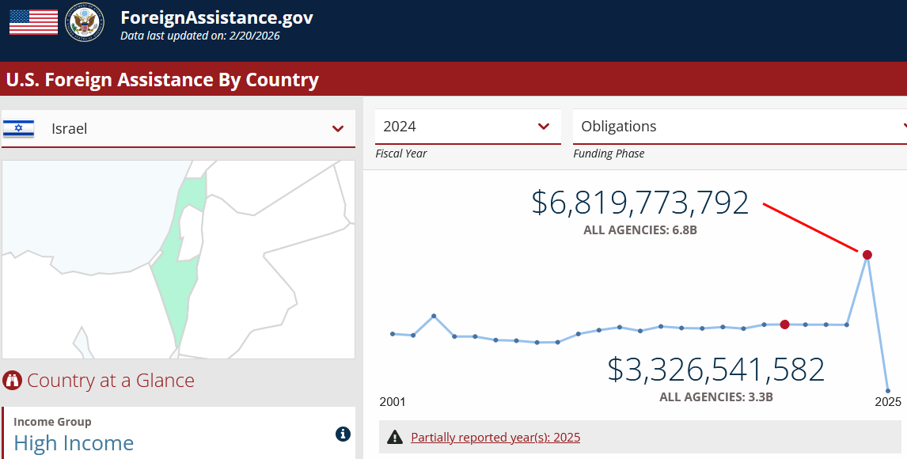Click the U.S. flag icon in header

tap(33, 22)
